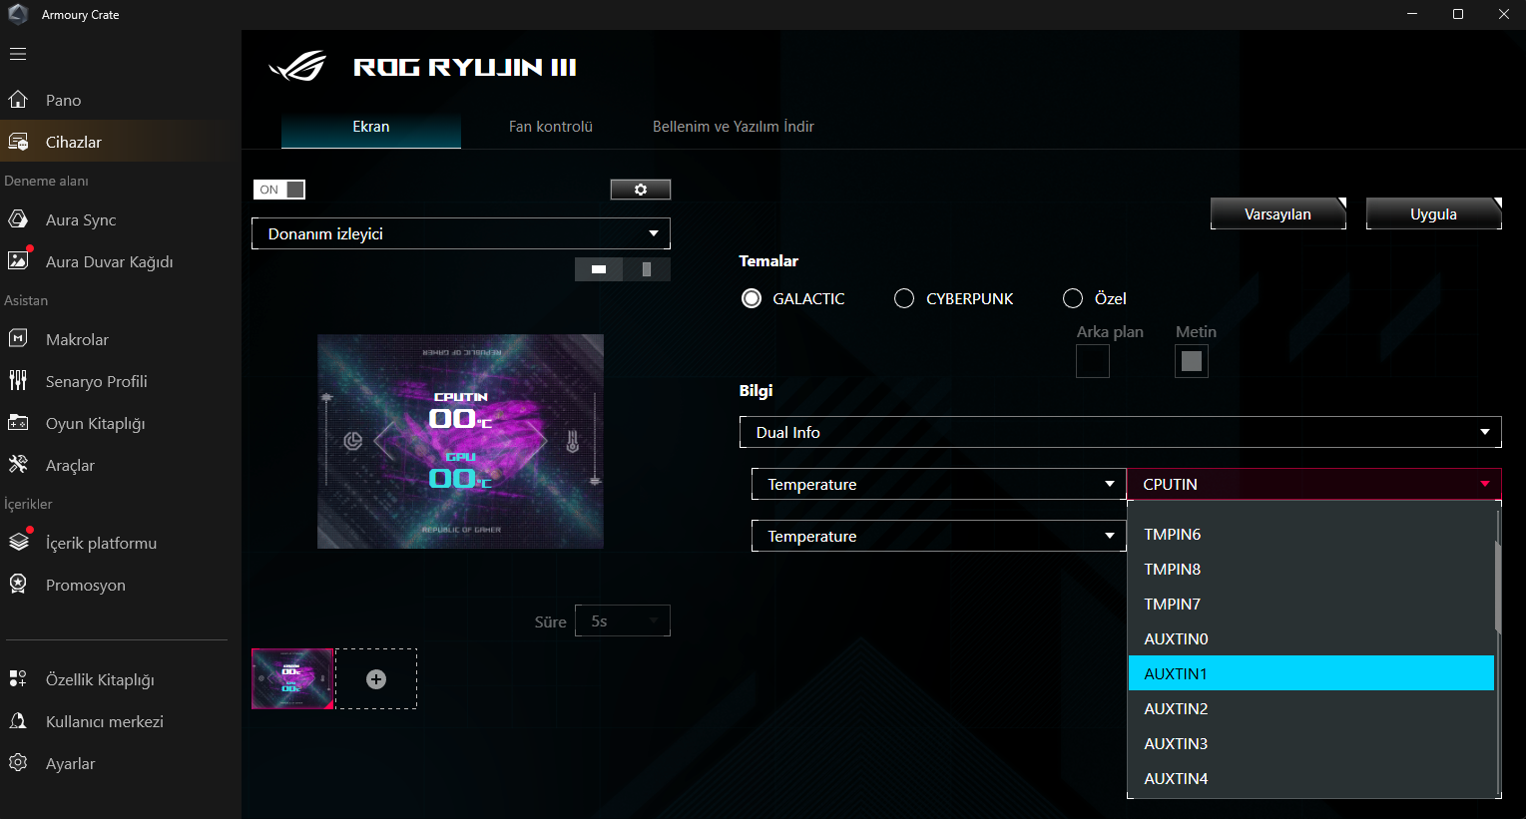The width and height of the screenshot is (1526, 819).
Task: Open the Donanım izleyici dropdown
Action: point(461,233)
